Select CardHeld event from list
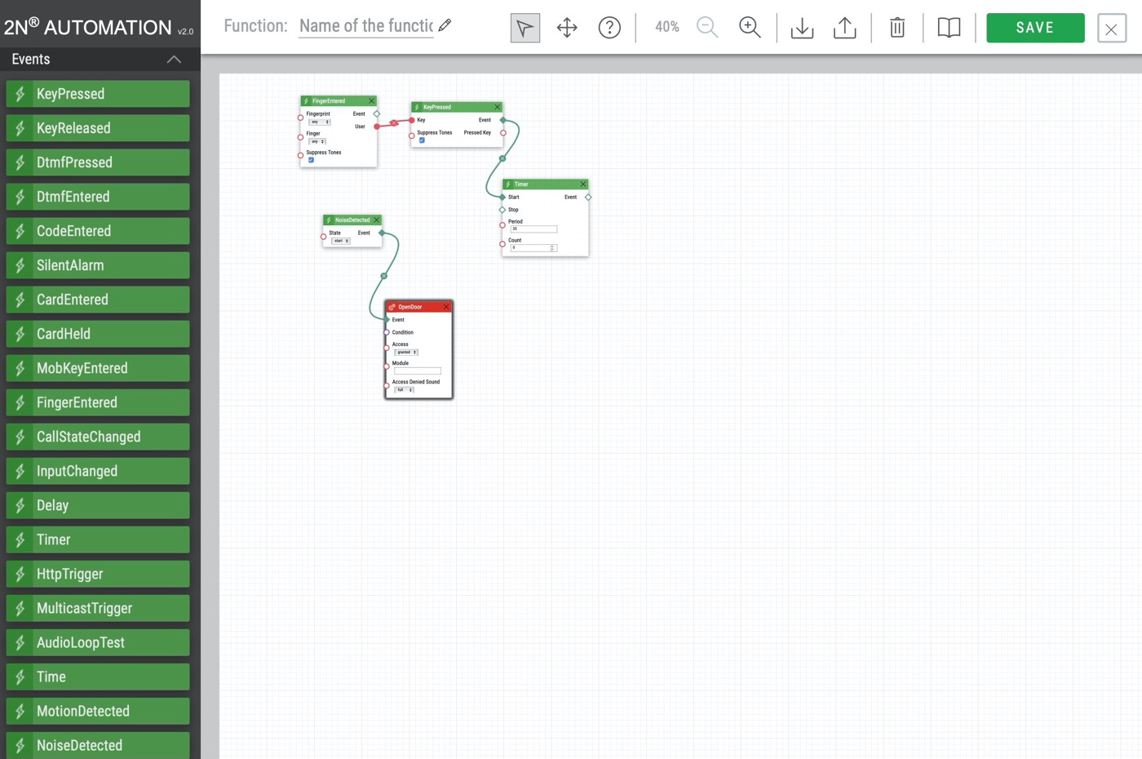 pyautogui.click(x=98, y=334)
